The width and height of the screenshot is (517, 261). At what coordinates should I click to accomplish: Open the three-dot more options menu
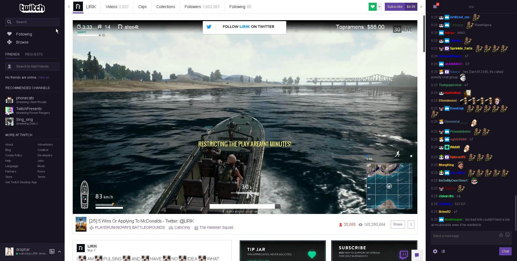coord(411,224)
